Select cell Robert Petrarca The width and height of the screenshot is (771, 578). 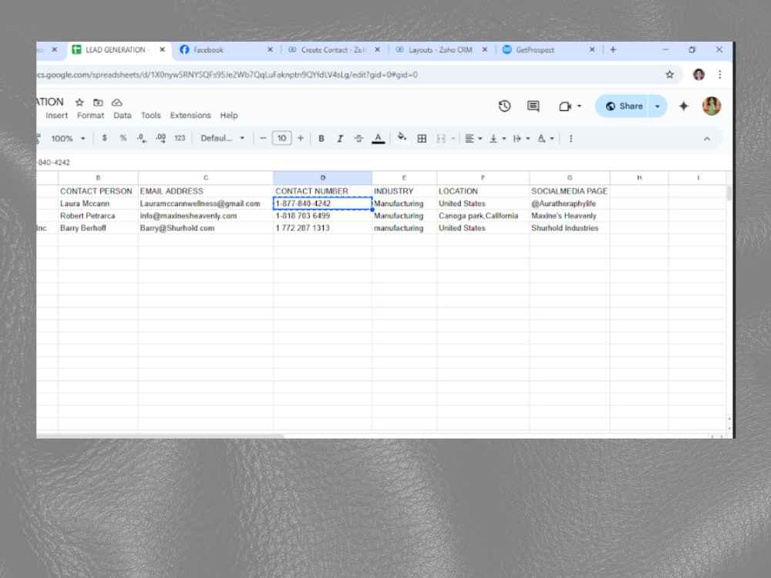[98, 216]
